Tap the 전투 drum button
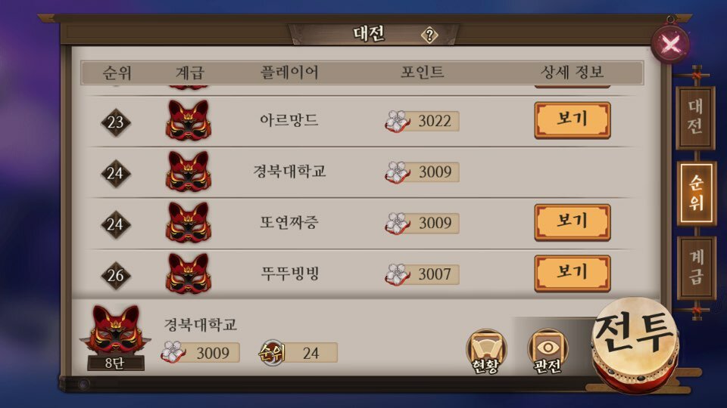727x408 pixels. pyautogui.click(x=635, y=344)
